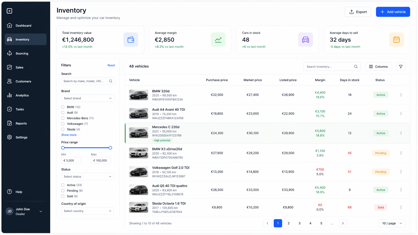The width and height of the screenshot is (418, 235).
Task: Open row actions menu for BMW 320d
Action: coord(401,95)
